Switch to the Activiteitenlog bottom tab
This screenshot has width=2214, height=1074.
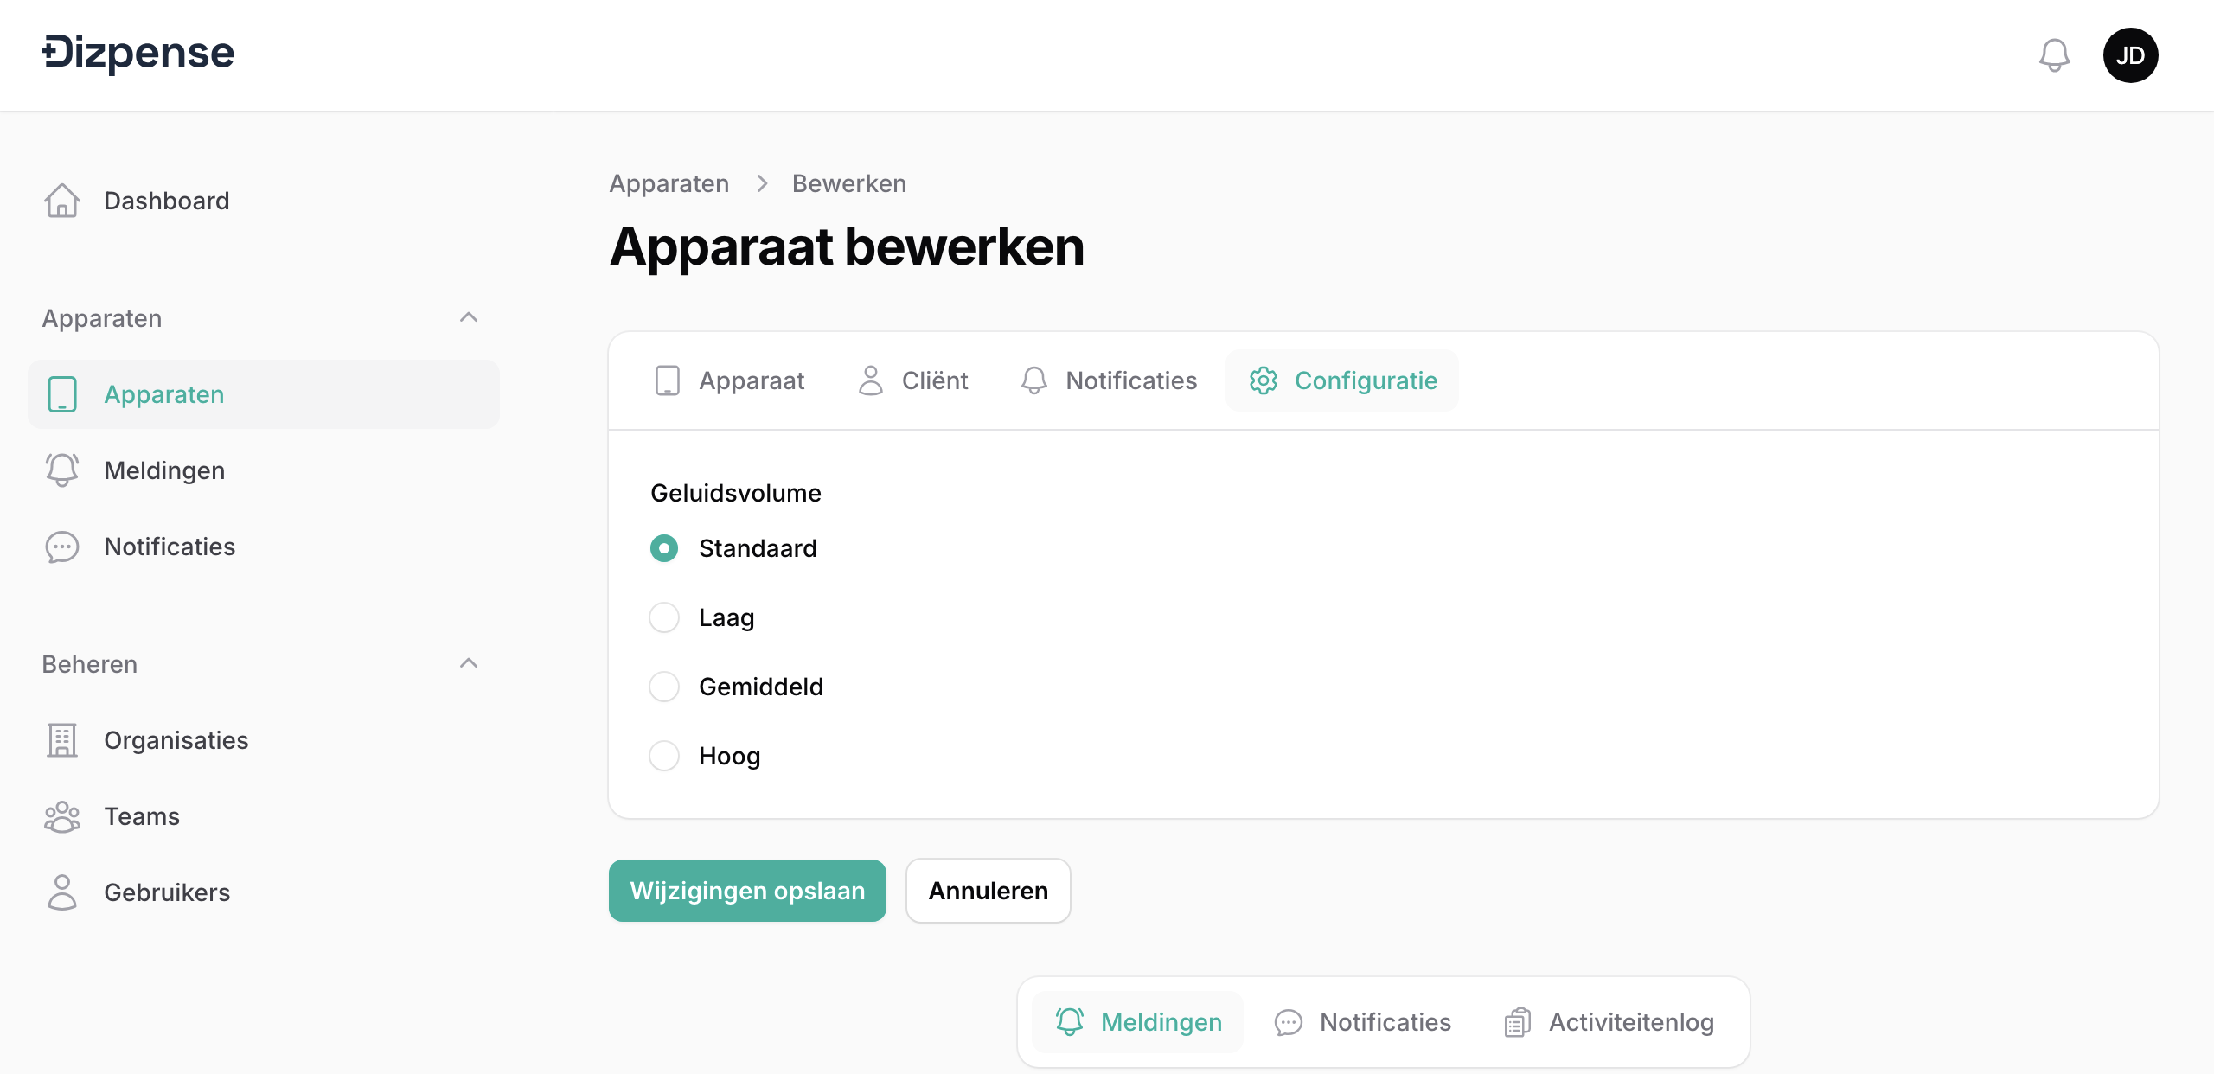1609,1022
